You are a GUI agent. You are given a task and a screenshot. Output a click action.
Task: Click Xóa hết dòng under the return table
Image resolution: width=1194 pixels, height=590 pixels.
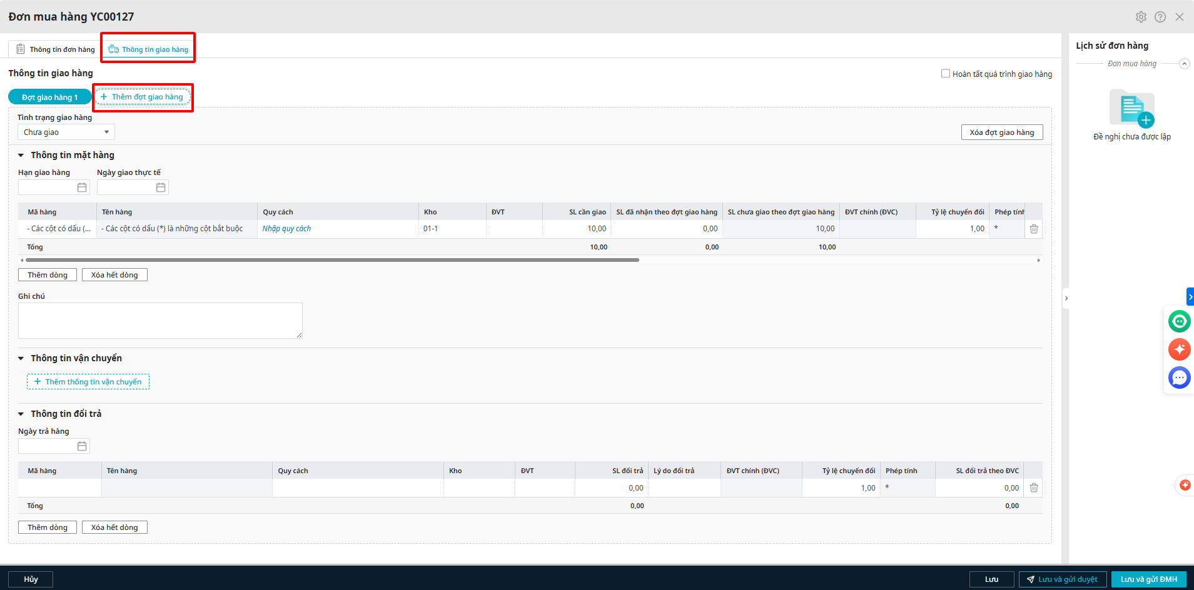pyautogui.click(x=114, y=527)
